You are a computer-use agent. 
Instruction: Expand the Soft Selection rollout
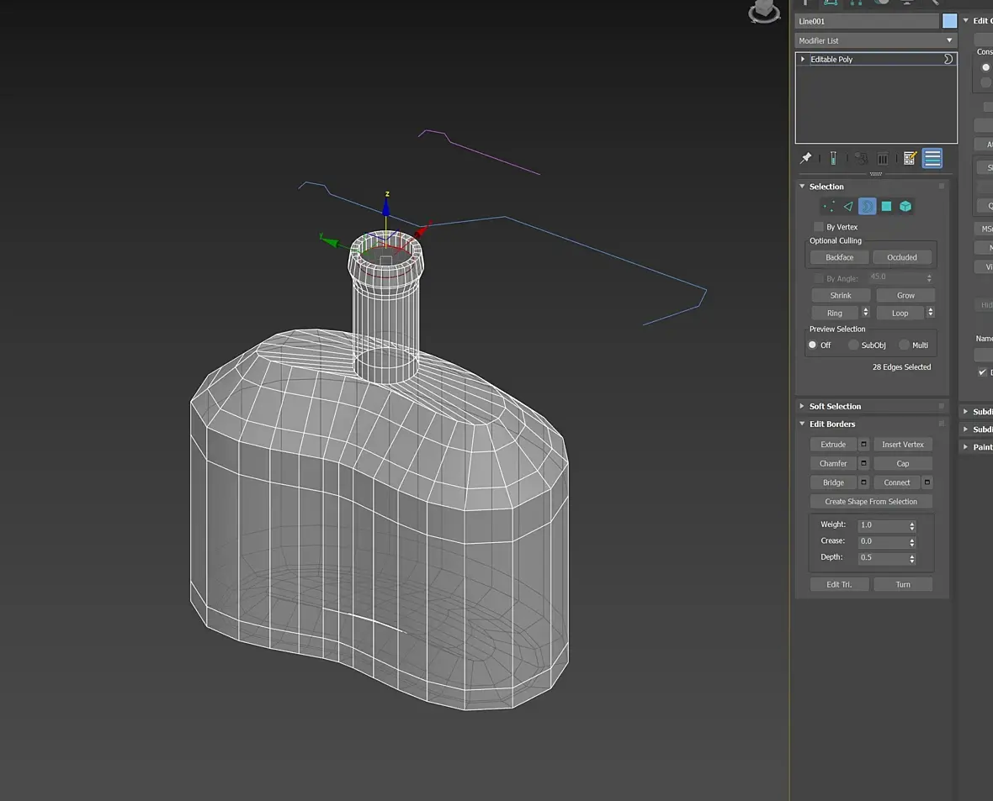click(835, 407)
